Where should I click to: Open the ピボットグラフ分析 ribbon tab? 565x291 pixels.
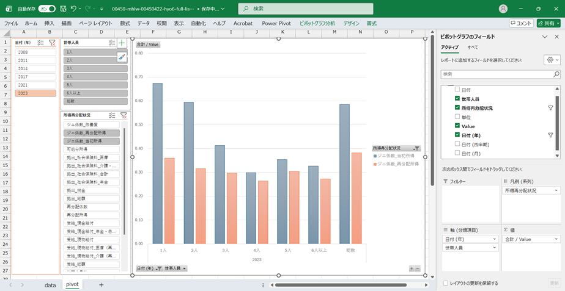tap(317, 23)
